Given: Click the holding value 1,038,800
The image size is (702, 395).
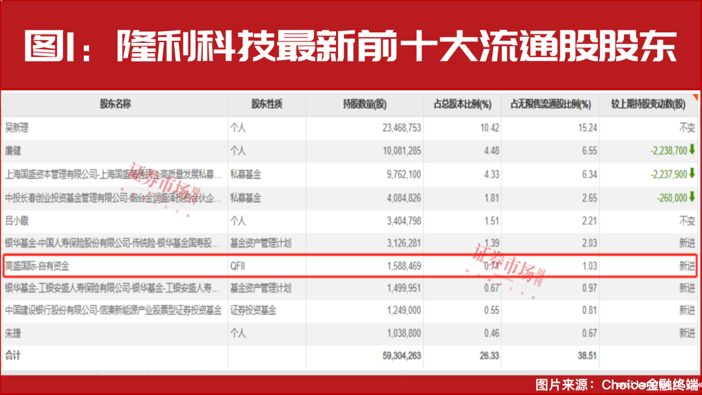Looking at the screenshot, I should tap(404, 333).
